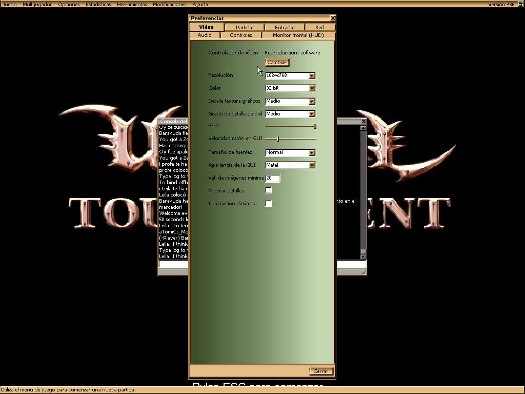Image resolution: width=525 pixels, height=394 pixels.
Task: Open the Juego menu
Action: 9,4
